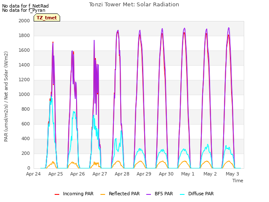
Task: Click the 400 y-axis tick label
Action: 26,138
